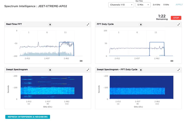Expand the Swept Spectrogram panel
This screenshot has height=121, width=184.
tap(88, 70)
